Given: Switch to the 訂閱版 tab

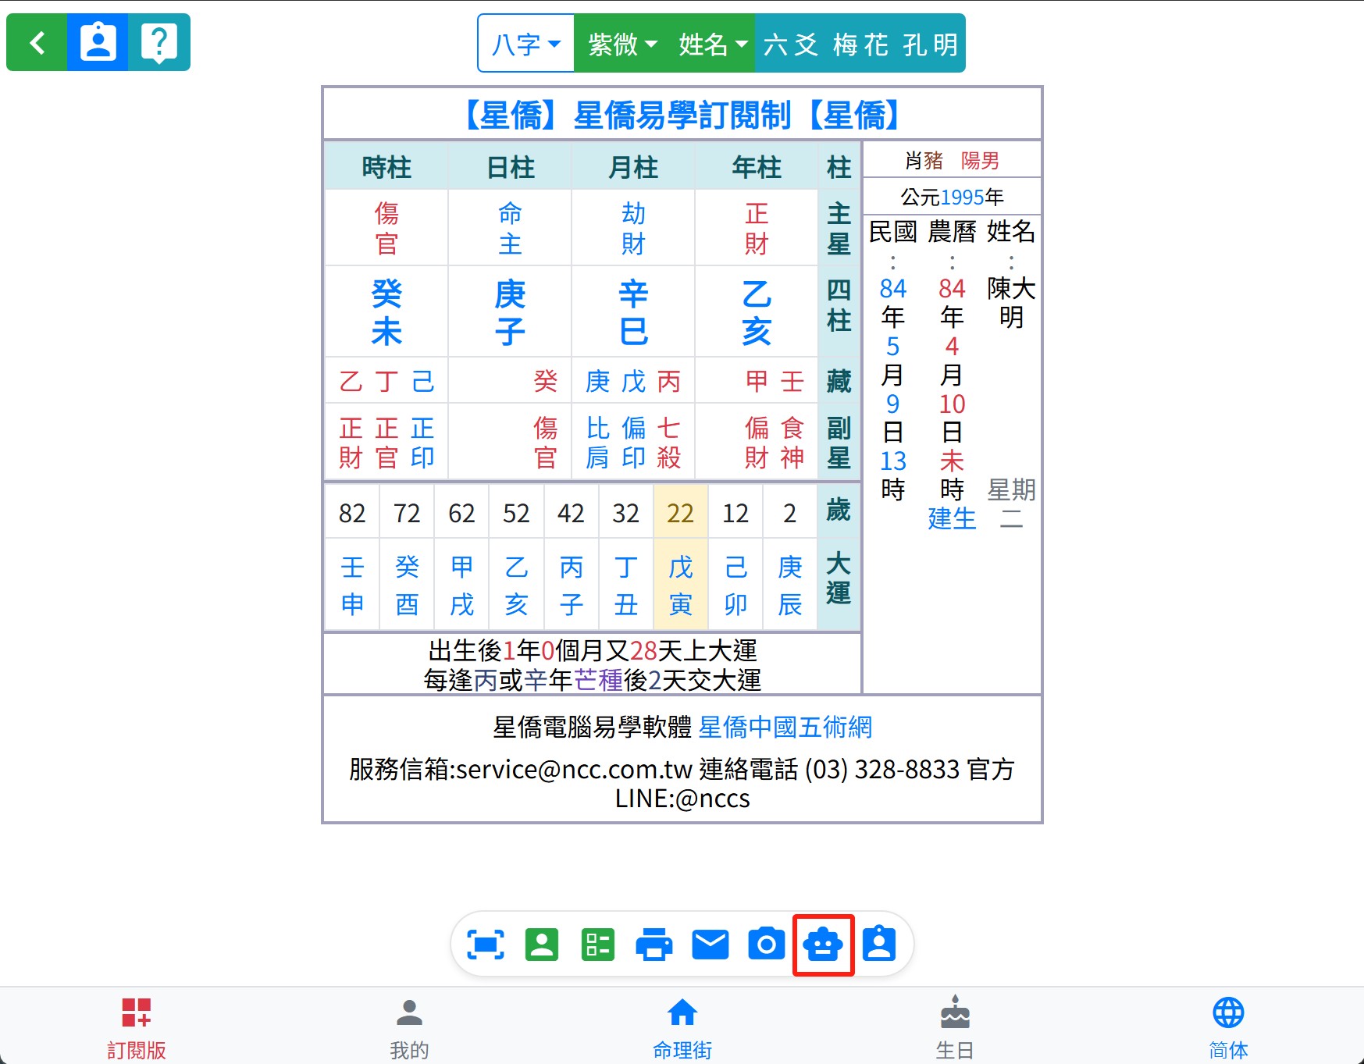Looking at the screenshot, I should click(137, 1027).
